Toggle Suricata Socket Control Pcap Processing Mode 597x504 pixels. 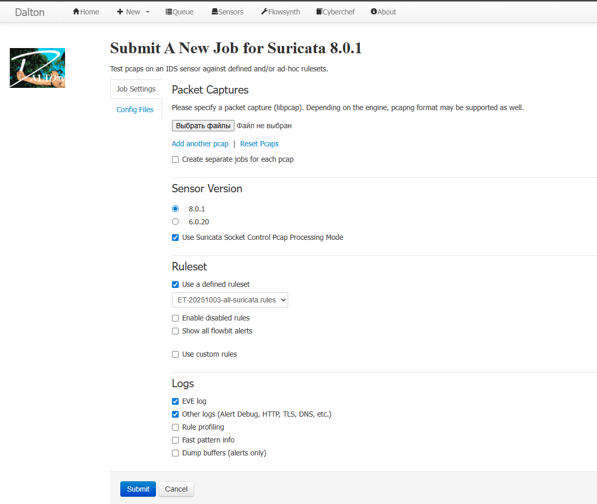point(175,237)
